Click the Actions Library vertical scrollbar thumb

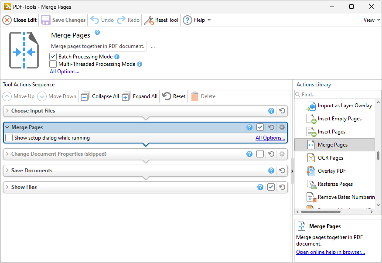click(x=378, y=156)
